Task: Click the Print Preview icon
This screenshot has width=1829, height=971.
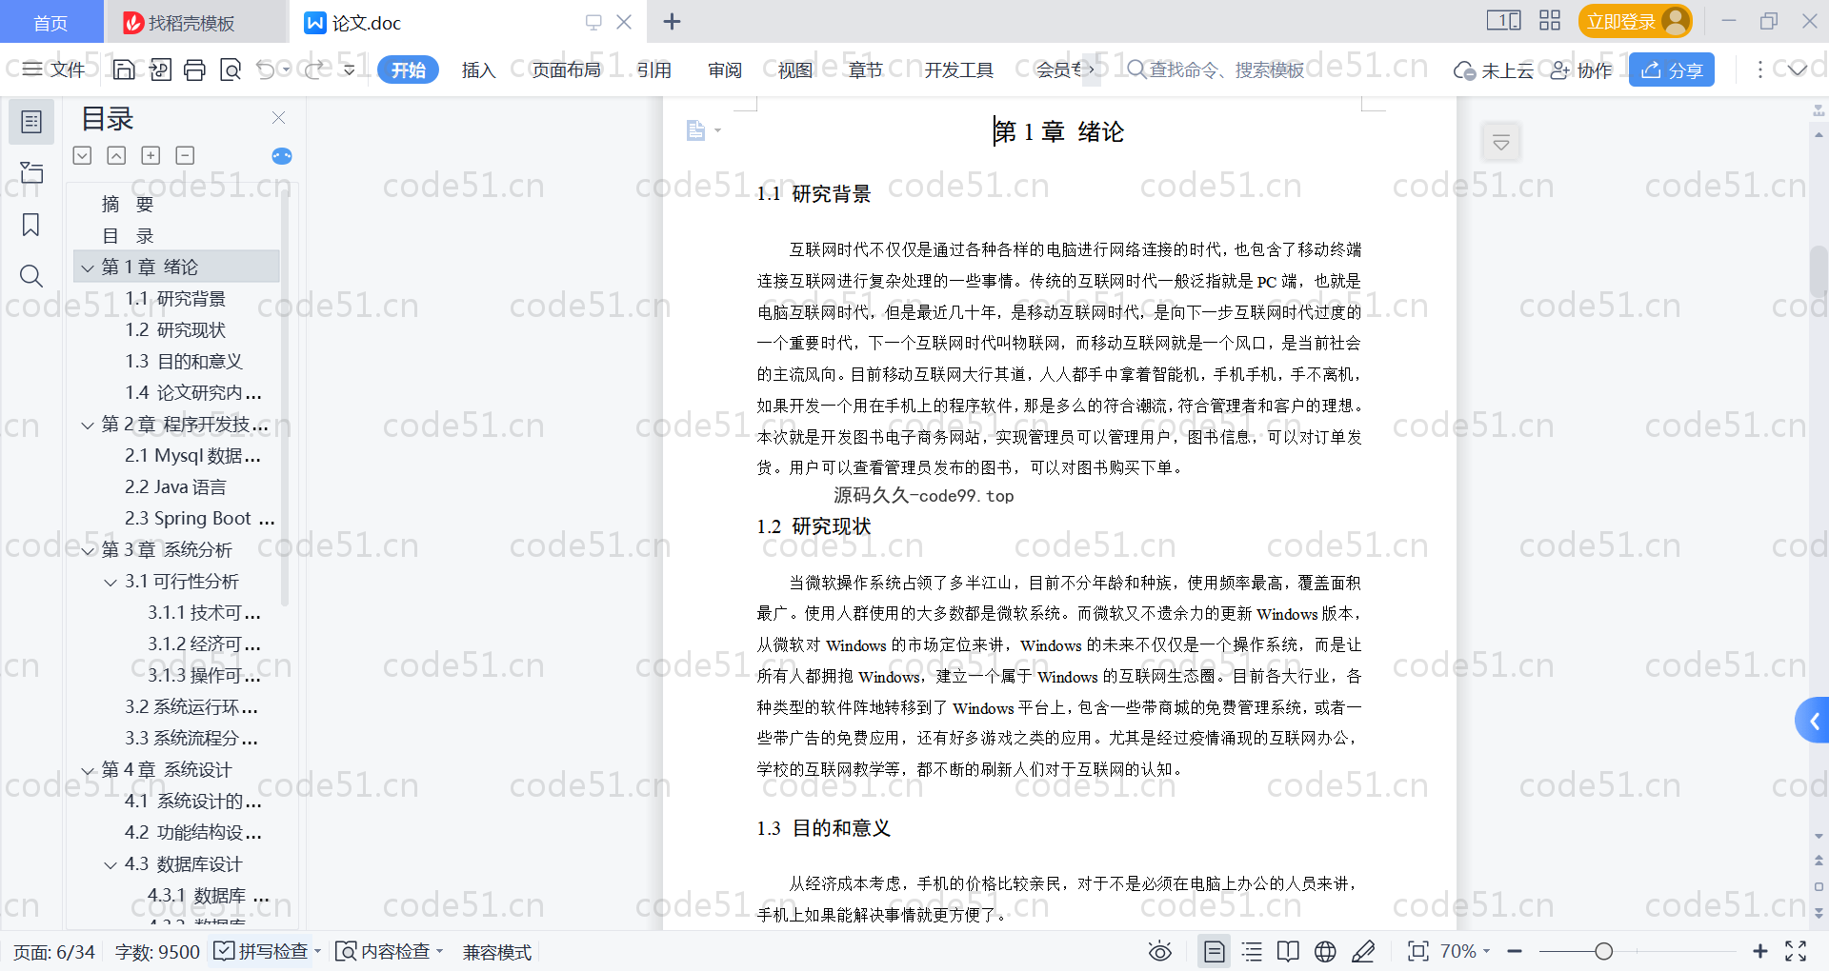Action: (230, 69)
